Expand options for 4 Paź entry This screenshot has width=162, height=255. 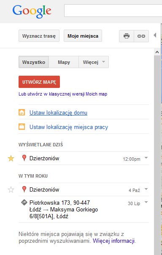coord(146,189)
